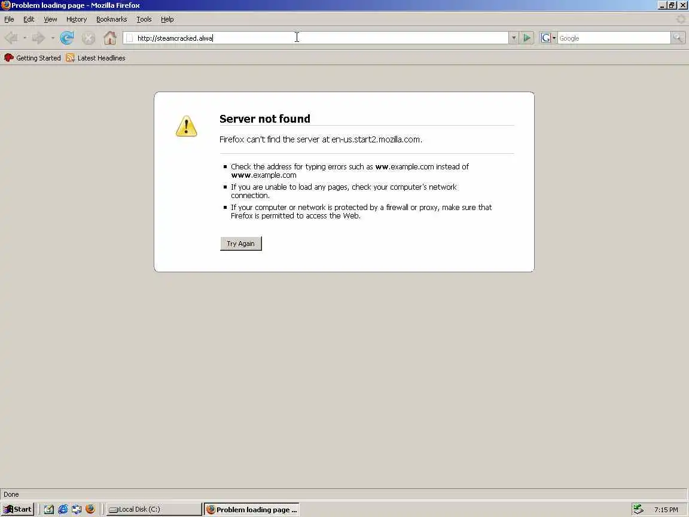
Task: Click the Firefox activity throbber icon
Action: point(681,19)
